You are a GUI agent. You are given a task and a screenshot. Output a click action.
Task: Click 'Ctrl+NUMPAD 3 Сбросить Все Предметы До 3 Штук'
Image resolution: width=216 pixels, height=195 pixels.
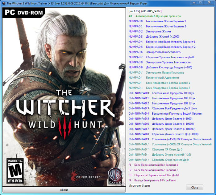pyautogui.click(x=163, y=108)
